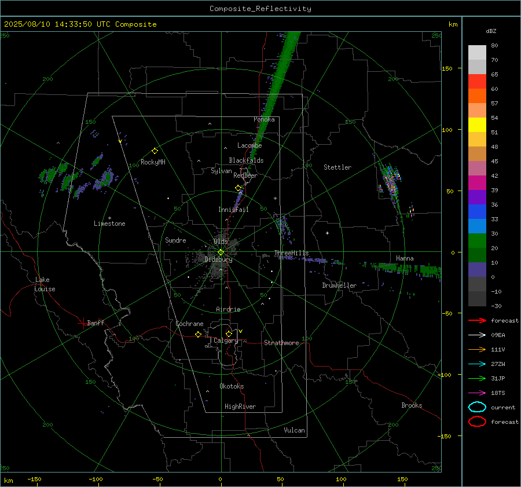Image resolution: width=521 pixels, height=487 pixels.
Task: Click the Banff label
Action: point(96,323)
